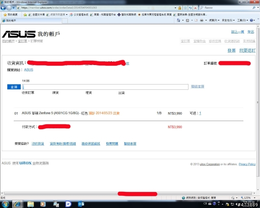Click the CH input language indicator
This screenshot has width=260, height=208.
click(205, 204)
